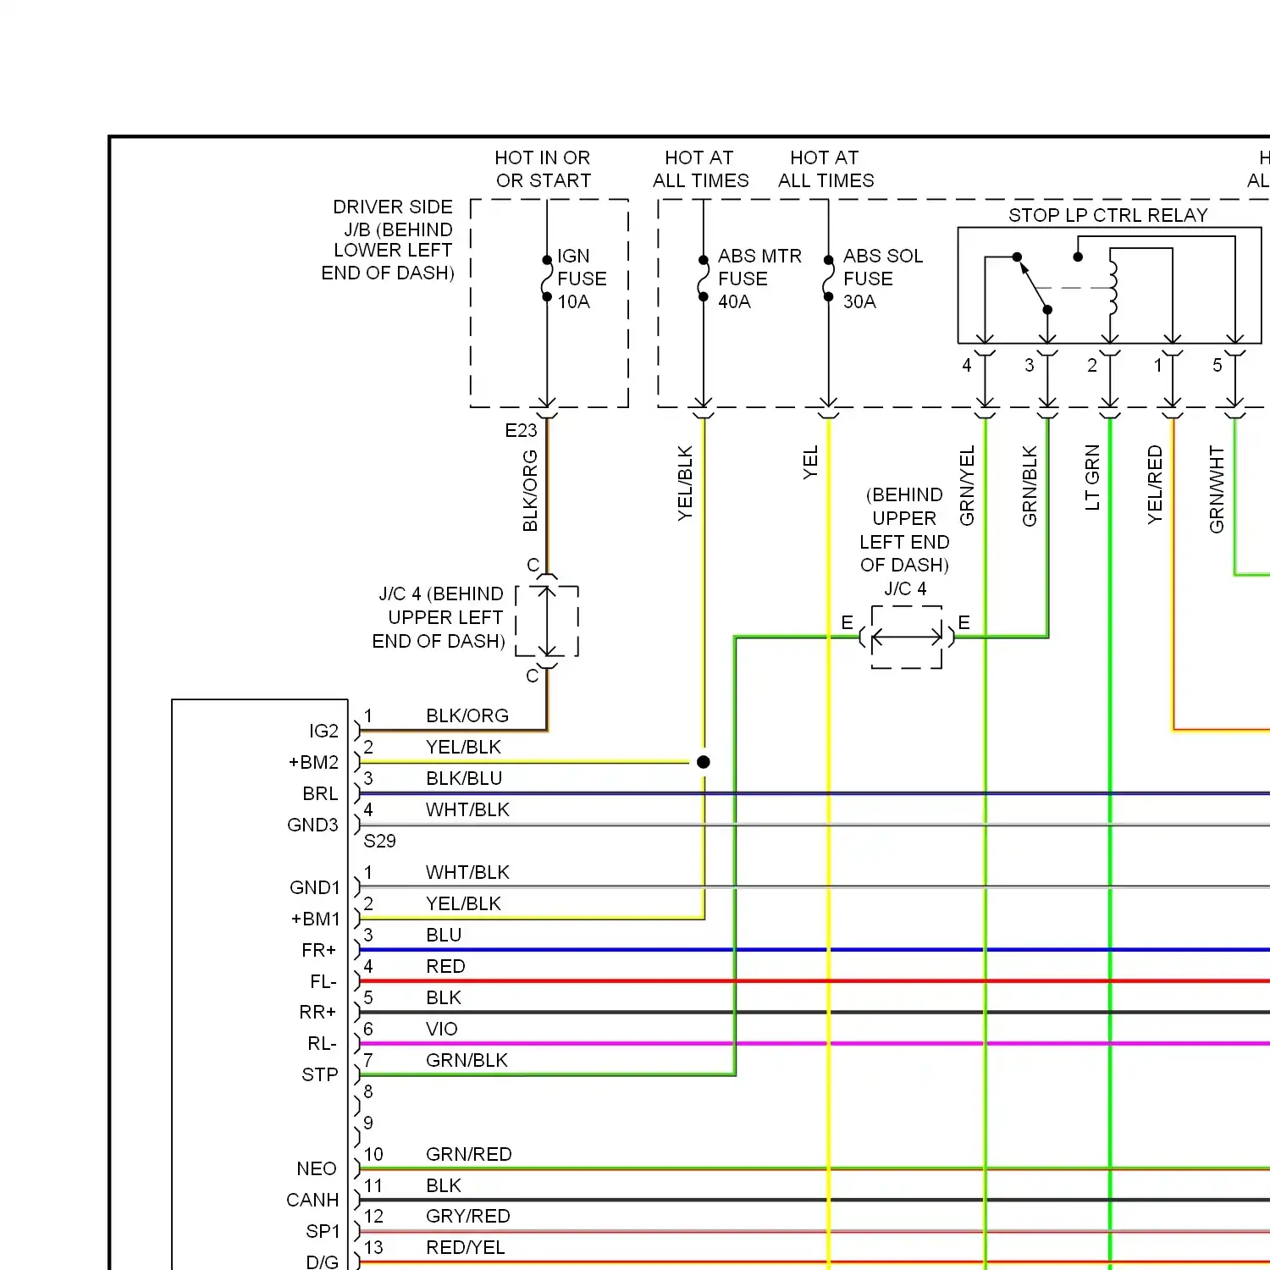Screen dimensions: 1270x1270
Task: Select the GND1 terminal name
Action: 314,887
